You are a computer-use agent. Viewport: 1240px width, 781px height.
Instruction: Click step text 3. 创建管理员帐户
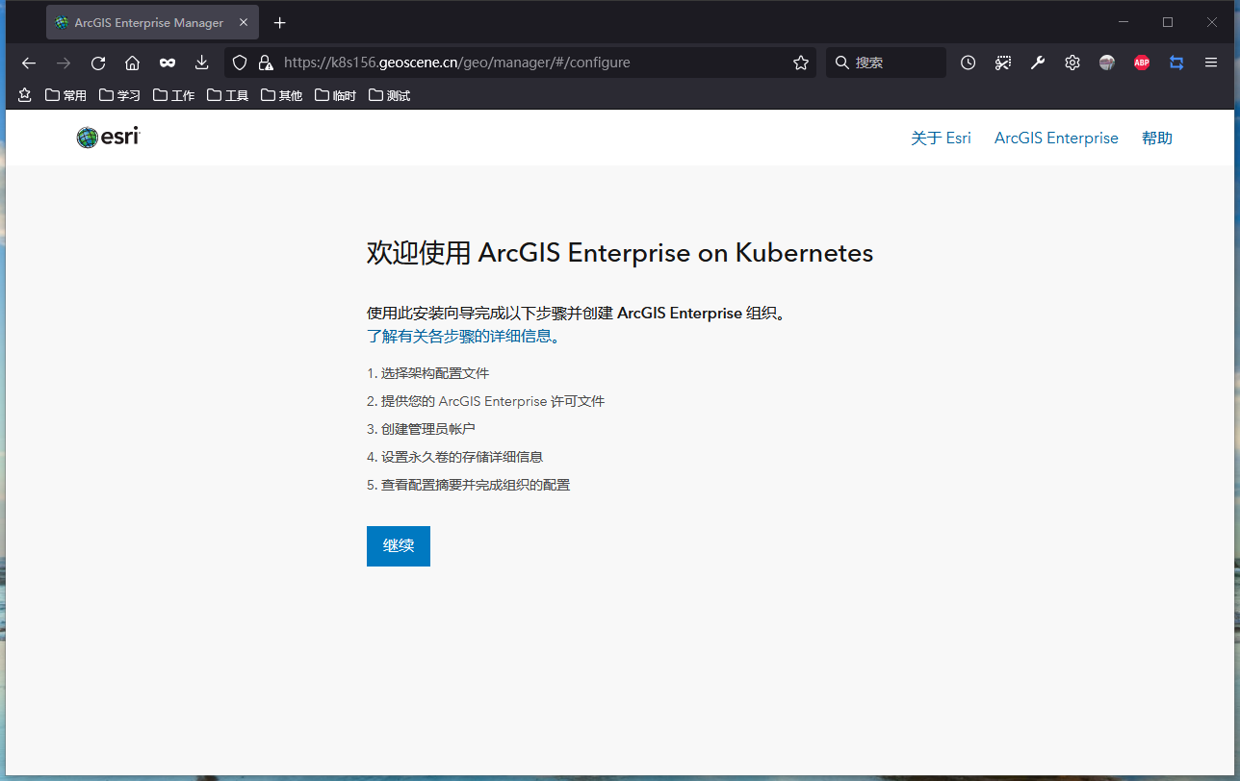coord(421,429)
